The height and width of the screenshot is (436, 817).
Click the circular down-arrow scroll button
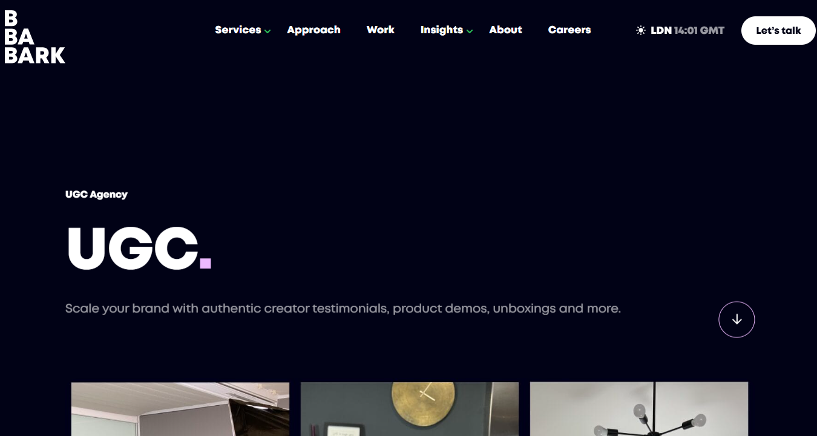737,319
